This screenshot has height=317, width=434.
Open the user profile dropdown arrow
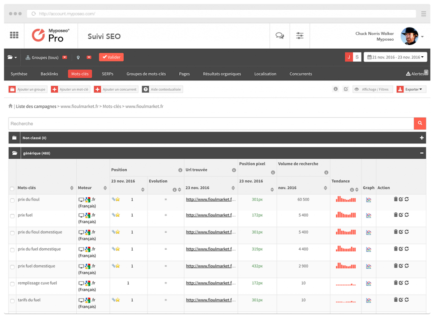pos(423,36)
